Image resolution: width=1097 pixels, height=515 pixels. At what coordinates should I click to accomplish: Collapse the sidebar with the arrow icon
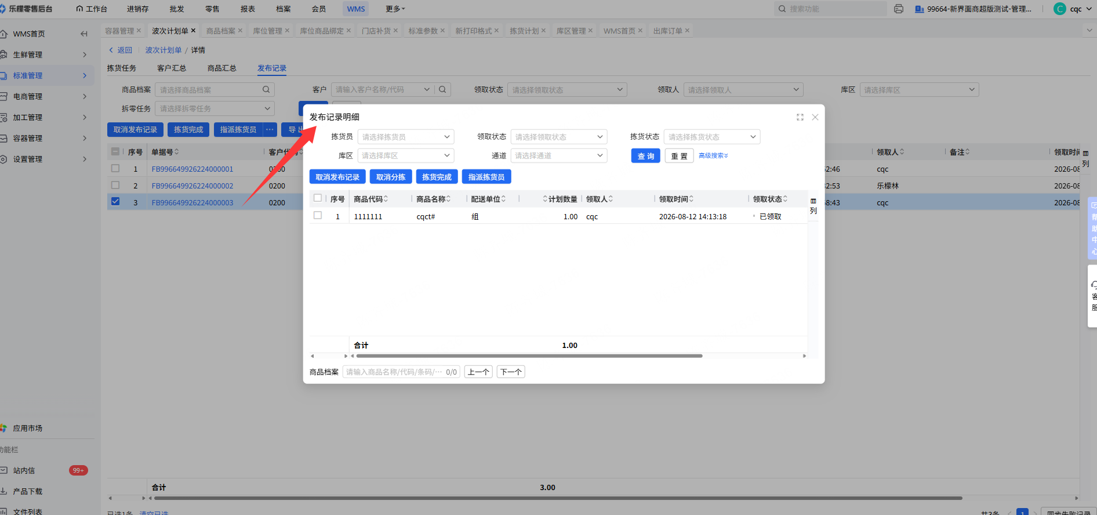(84, 34)
